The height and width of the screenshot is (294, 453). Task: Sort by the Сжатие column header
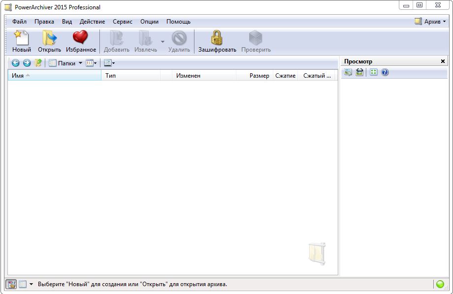(285, 76)
